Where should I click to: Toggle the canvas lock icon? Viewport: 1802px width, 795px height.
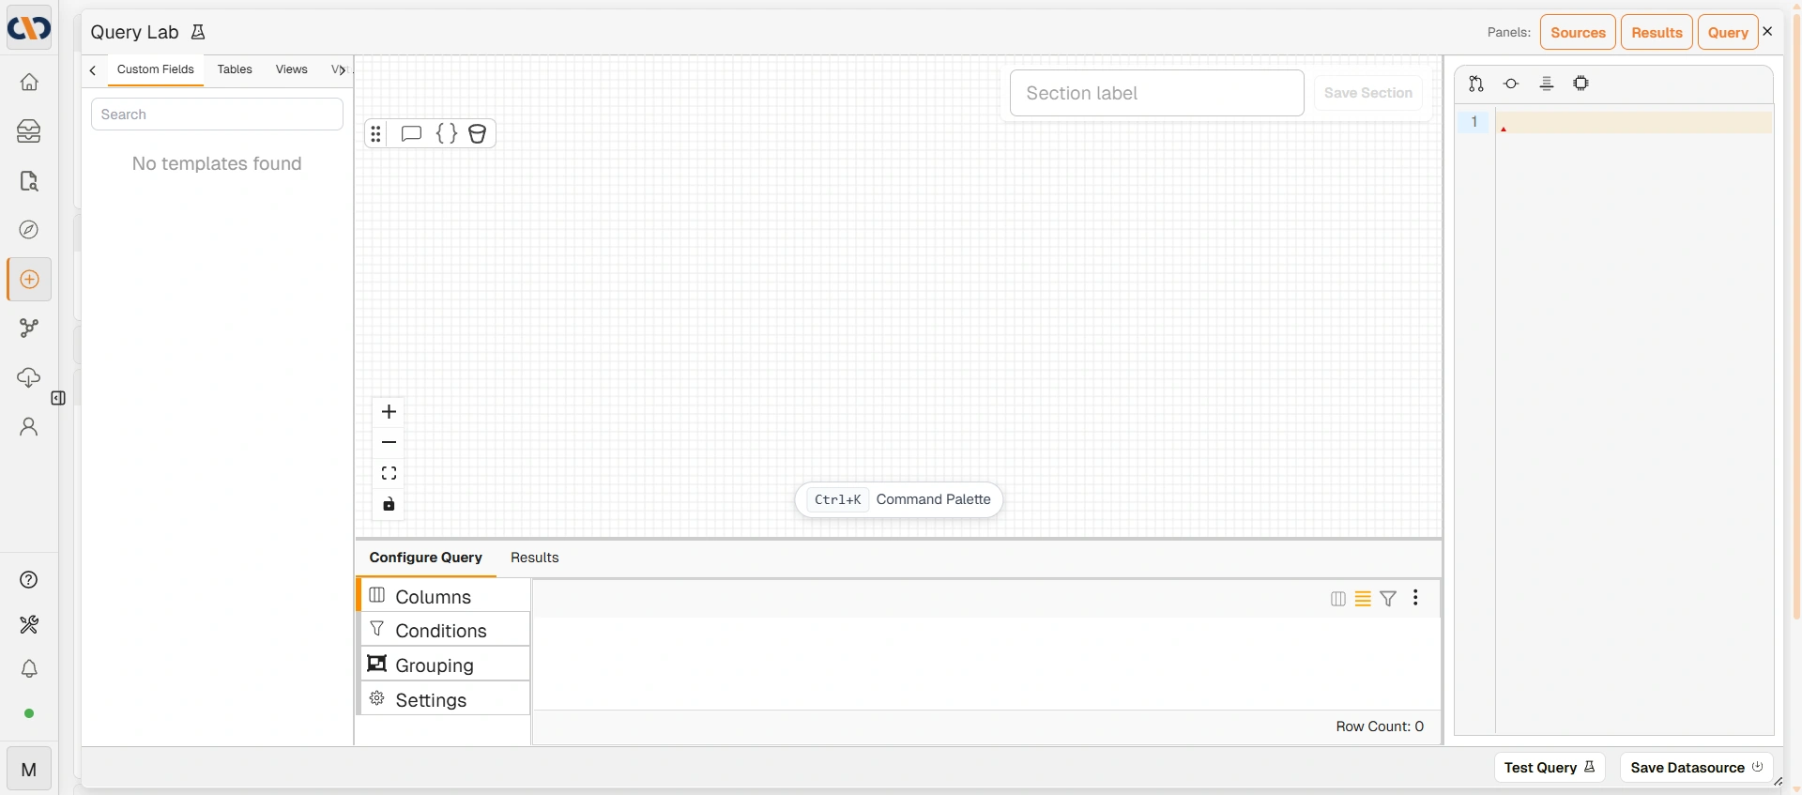tap(389, 505)
